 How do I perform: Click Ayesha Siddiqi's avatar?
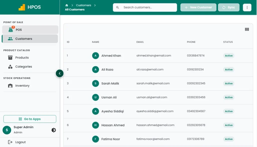[x=96, y=111]
